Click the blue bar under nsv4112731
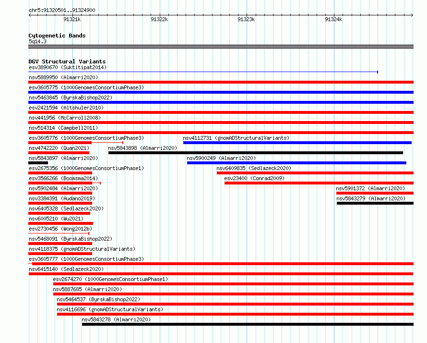The height and width of the screenshot is (343, 427). (x=297, y=143)
